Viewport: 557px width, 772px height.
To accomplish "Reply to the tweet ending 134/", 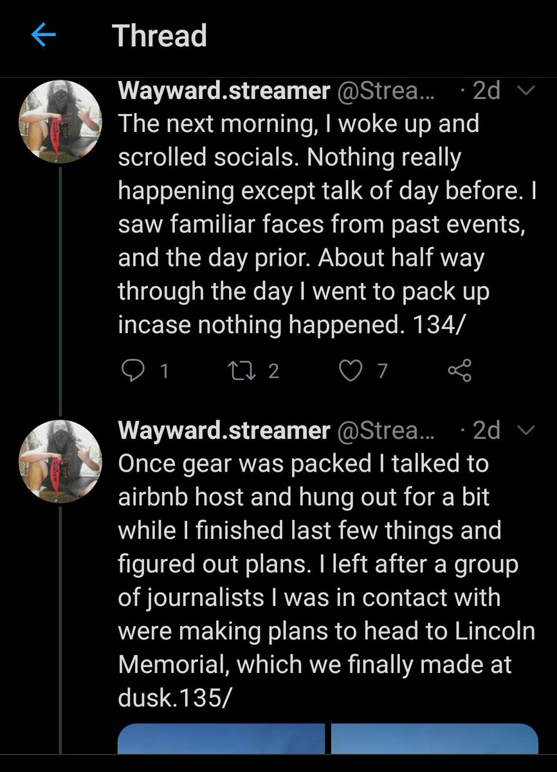I will (132, 371).
